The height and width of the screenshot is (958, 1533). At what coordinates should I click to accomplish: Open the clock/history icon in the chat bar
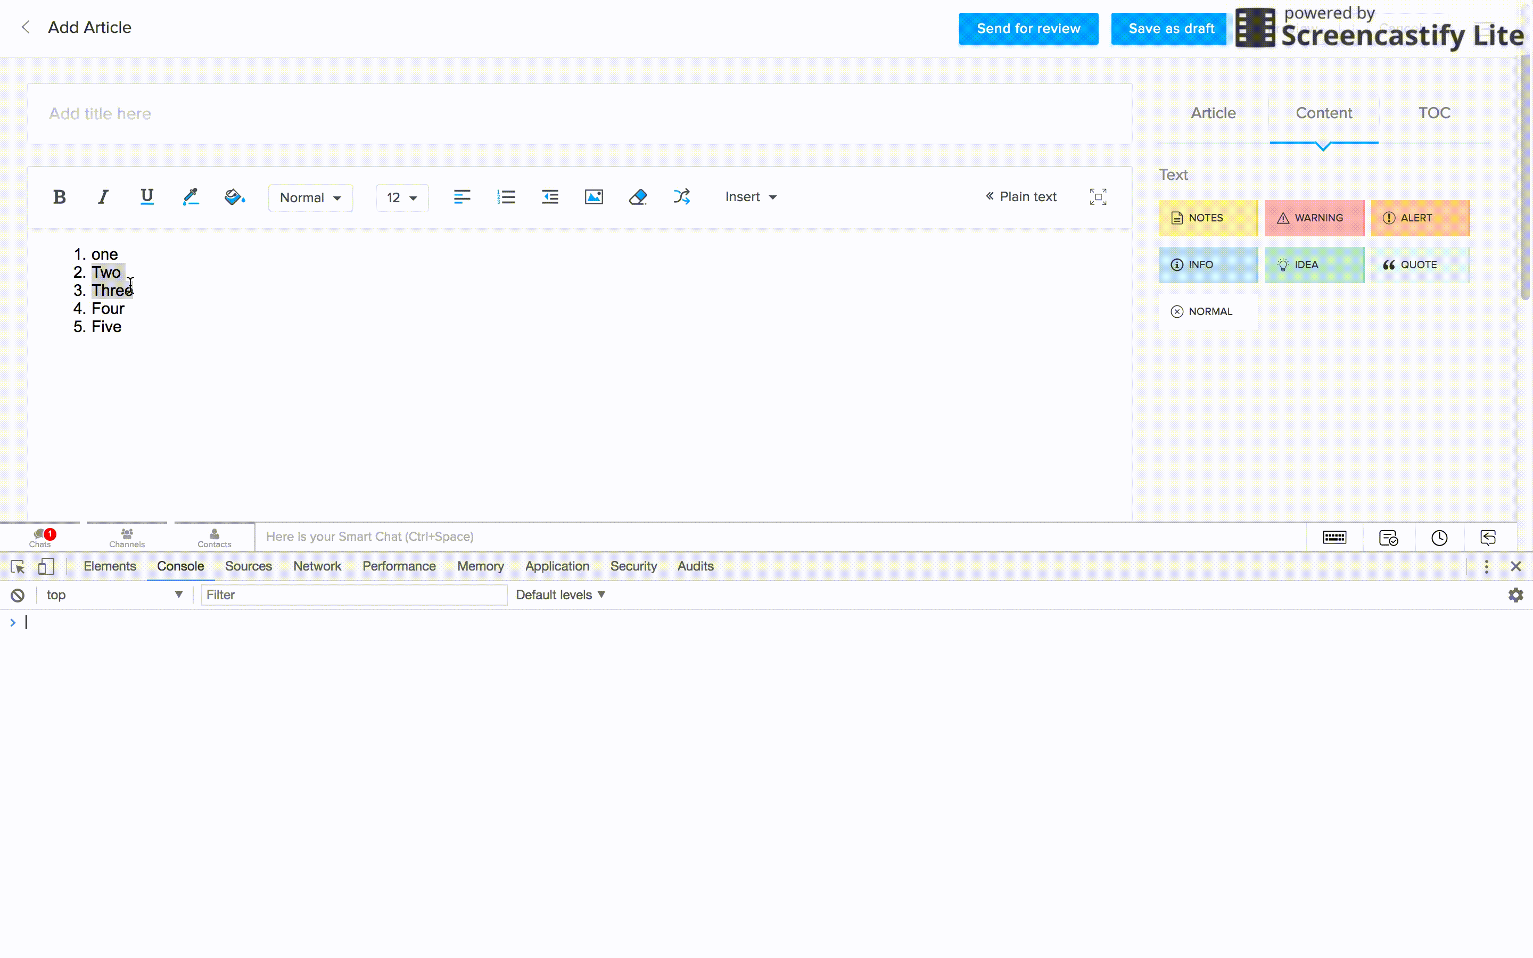click(x=1439, y=536)
